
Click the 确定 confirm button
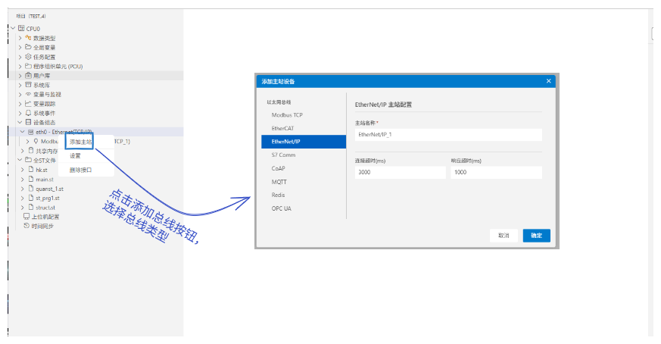click(x=536, y=236)
